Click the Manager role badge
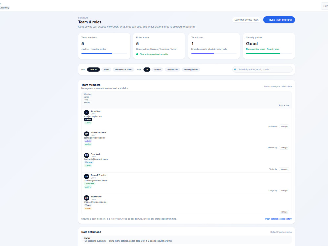The image size is (328, 246). (x=89, y=162)
